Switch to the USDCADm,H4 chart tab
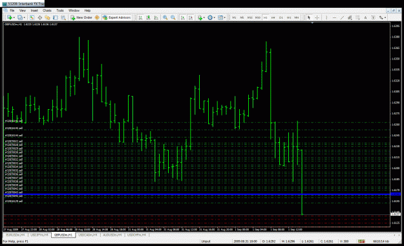404x246 pixels. point(88,235)
